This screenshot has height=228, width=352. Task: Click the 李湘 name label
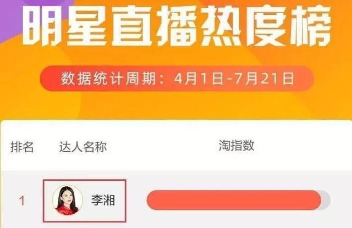(x=103, y=201)
